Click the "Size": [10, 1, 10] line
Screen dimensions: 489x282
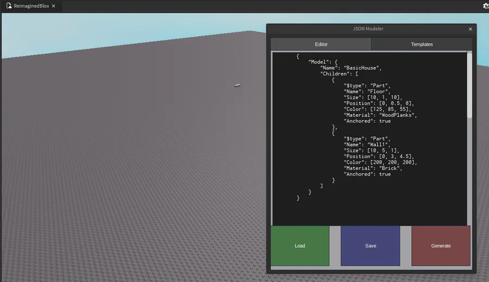tap(373, 97)
